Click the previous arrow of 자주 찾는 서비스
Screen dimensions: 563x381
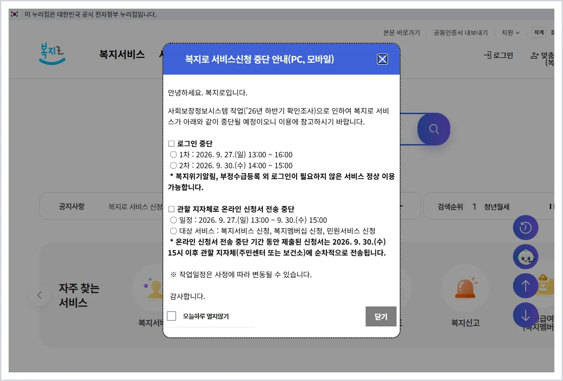(40, 296)
